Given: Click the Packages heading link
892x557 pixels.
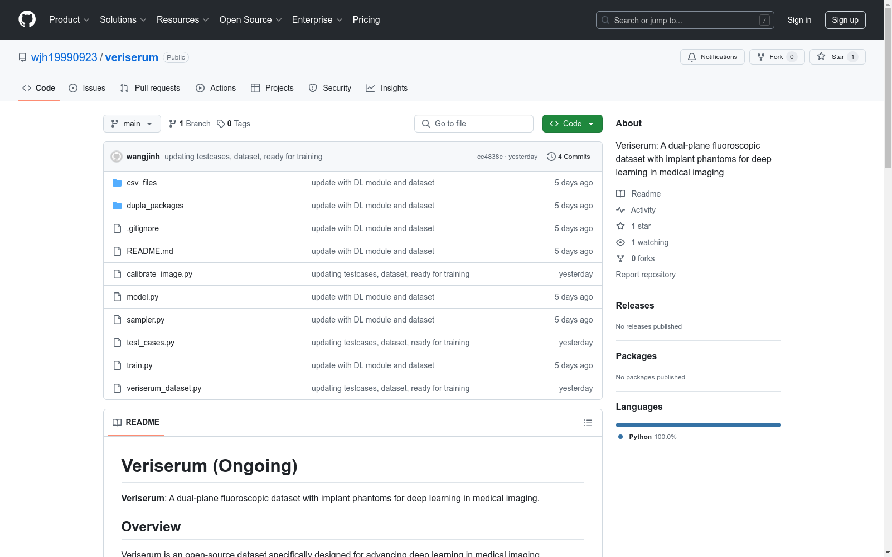Looking at the screenshot, I should click(636, 356).
